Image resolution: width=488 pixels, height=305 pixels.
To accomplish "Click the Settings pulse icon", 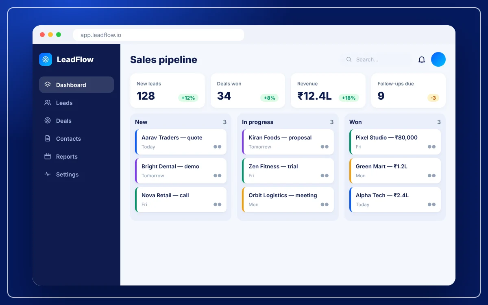I will [x=48, y=174].
